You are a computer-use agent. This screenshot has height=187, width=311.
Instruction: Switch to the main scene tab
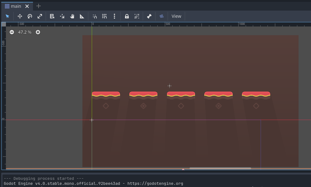[16, 6]
